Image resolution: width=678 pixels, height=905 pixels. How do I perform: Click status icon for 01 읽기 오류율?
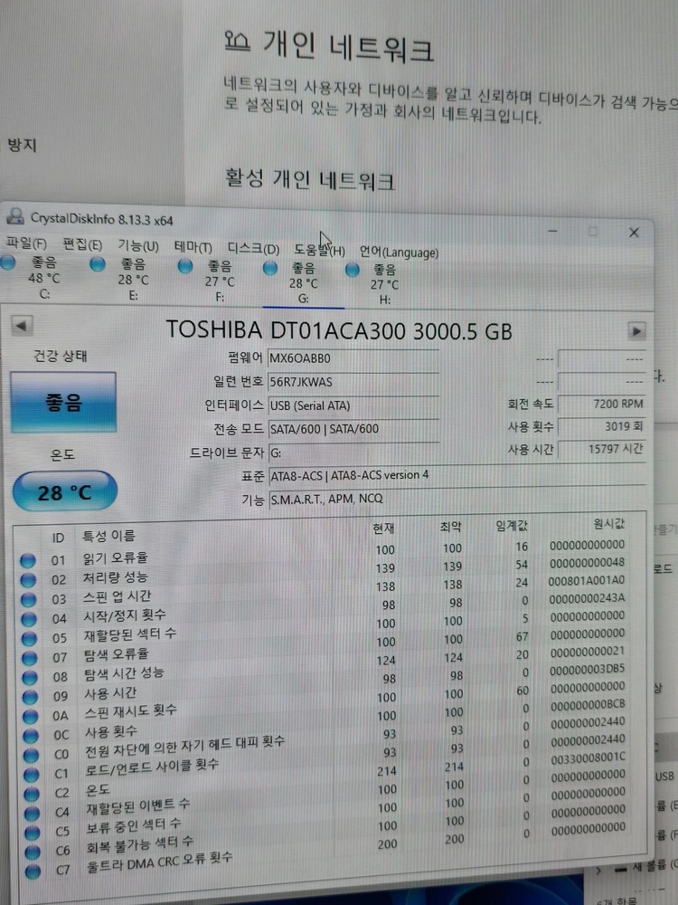[28, 560]
